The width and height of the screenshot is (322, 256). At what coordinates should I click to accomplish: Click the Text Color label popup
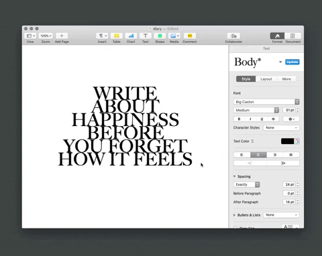point(244,141)
